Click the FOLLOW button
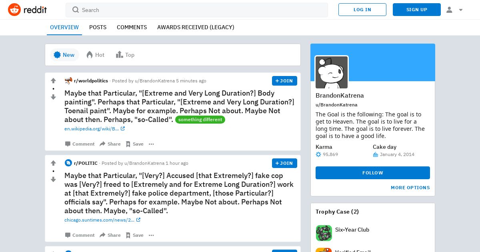The image size is (480, 252). 373,173
